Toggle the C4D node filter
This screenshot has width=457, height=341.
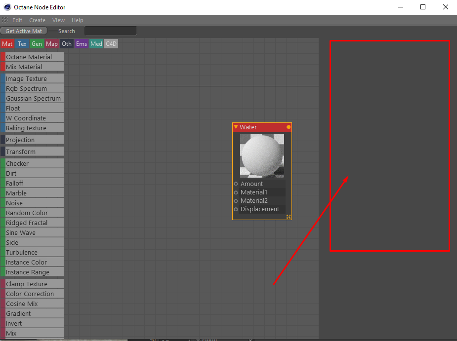tap(111, 44)
